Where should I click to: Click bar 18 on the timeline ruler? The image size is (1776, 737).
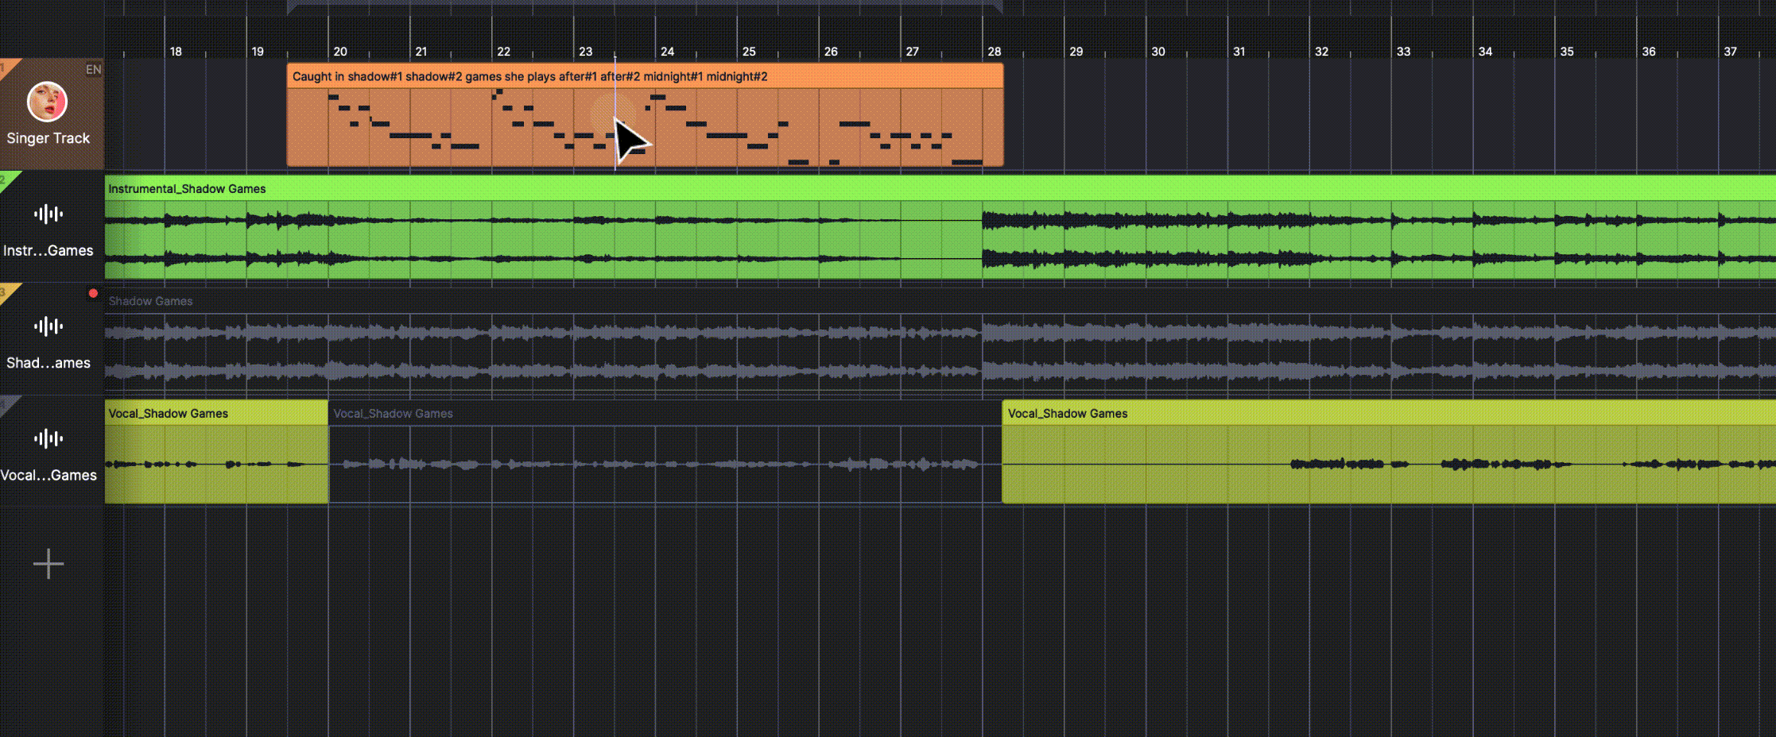tap(175, 52)
